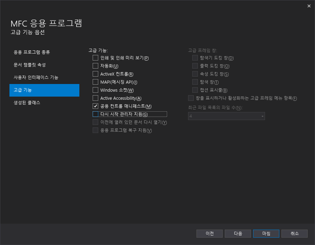Click the 최근 파일 목록의 파일 수 label

click(x=215, y=108)
